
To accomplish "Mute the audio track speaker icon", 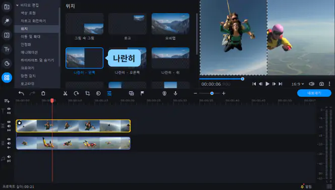I will point(9,157).
